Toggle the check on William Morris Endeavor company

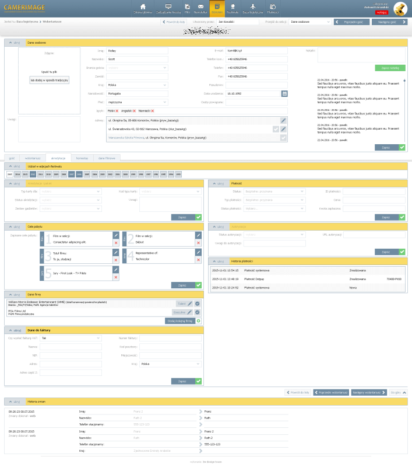click(x=198, y=304)
